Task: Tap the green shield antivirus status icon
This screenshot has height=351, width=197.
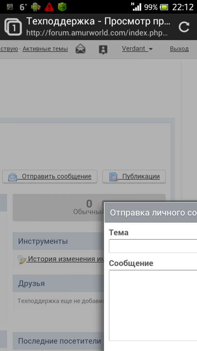Action: [62, 7]
